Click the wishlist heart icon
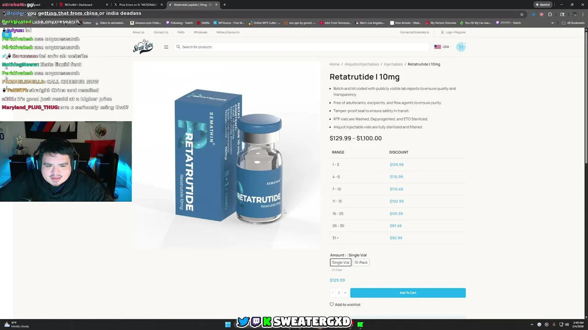 332,304
